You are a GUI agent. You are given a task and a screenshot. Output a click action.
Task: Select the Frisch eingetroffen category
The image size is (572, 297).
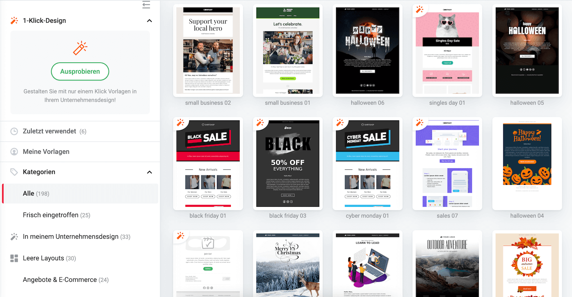click(x=80, y=215)
